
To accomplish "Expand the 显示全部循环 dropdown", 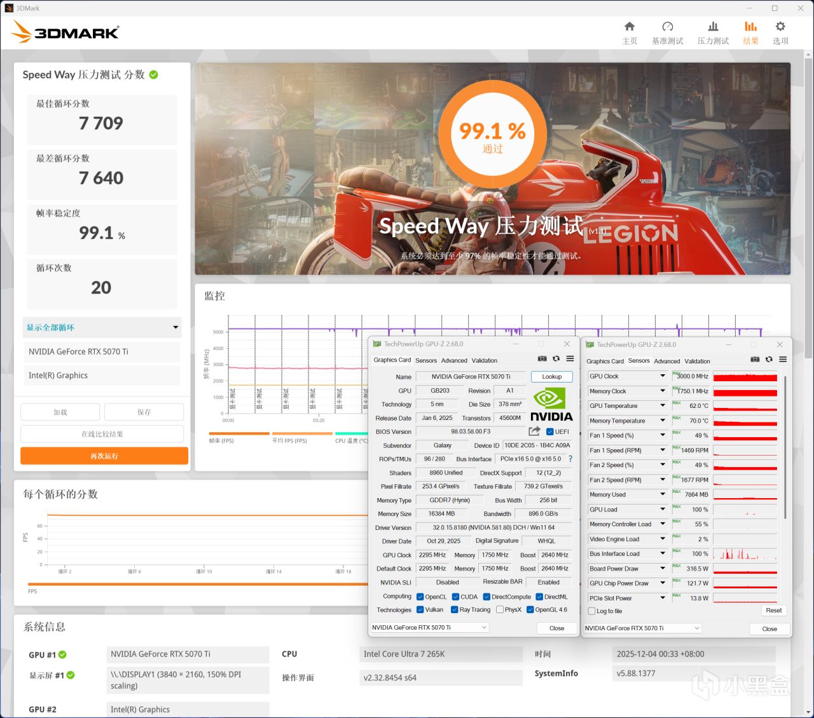I will click(102, 327).
